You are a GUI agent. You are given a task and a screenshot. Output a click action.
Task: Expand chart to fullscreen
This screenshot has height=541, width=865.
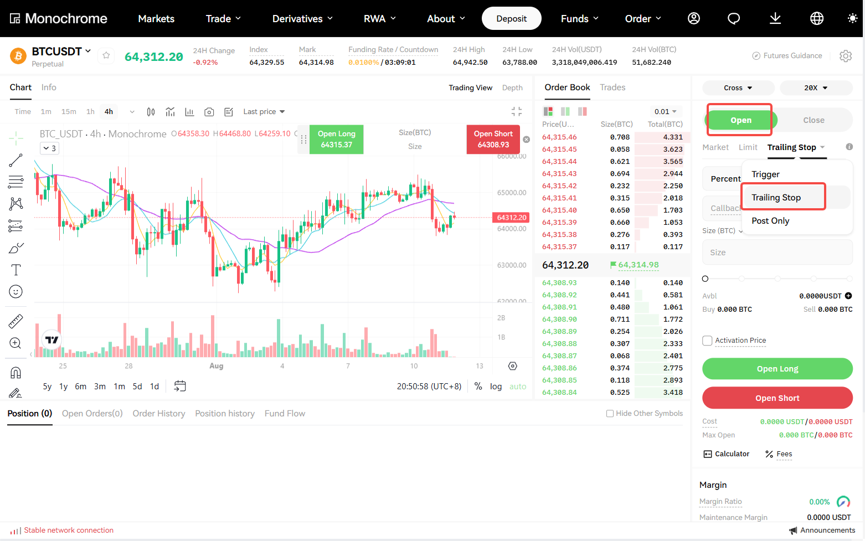tap(517, 111)
